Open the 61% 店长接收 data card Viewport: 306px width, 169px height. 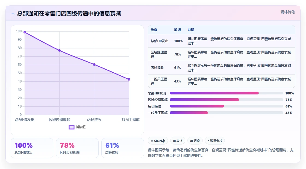123,148
